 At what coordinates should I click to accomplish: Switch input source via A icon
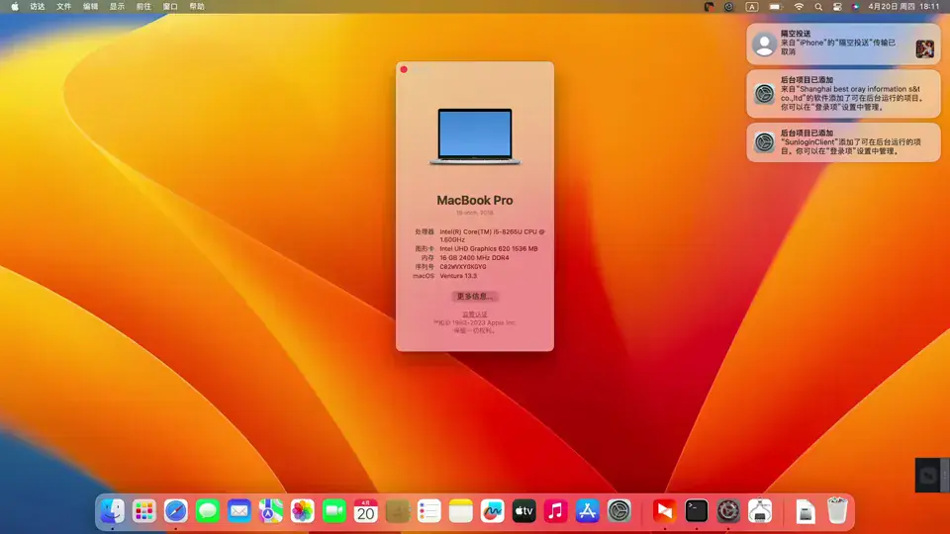(x=752, y=7)
